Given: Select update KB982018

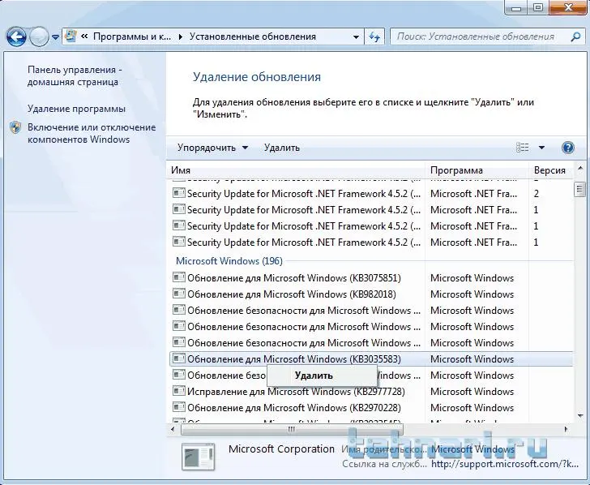Looking at the screenshot, I should coord(371,294).
